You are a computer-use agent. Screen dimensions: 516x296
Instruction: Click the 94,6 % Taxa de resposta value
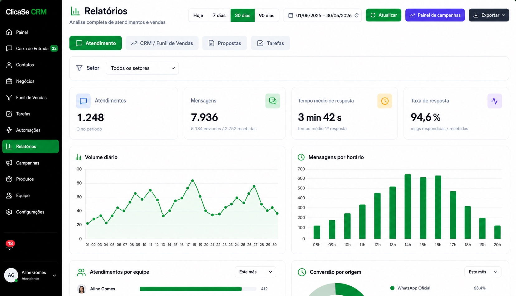[x=426, y=117]
